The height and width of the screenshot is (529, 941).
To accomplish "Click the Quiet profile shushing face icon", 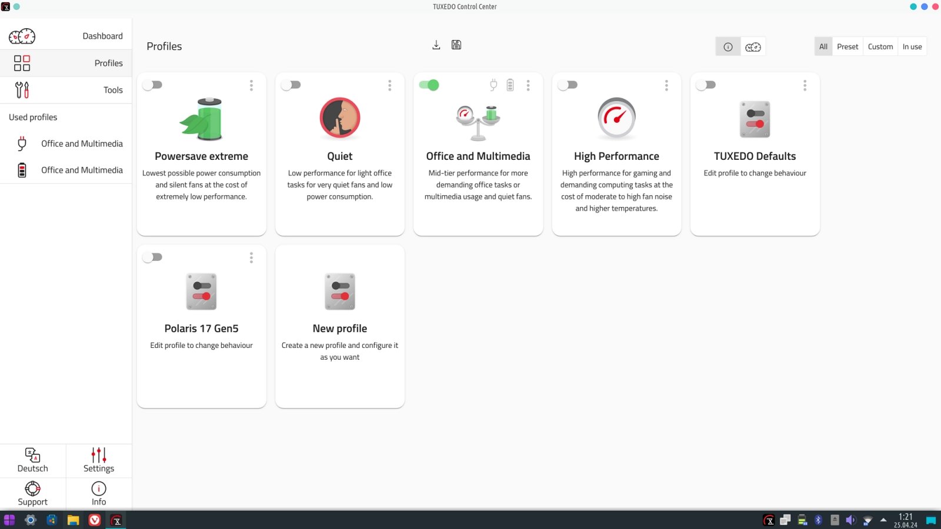I will click(x=340, y=118).
